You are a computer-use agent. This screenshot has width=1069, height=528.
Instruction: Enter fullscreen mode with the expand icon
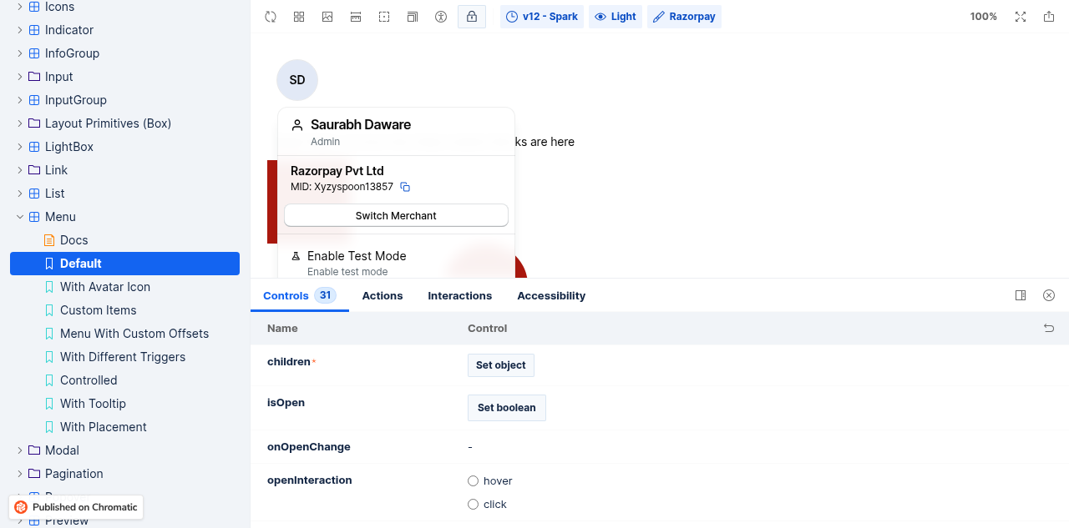1021,17
